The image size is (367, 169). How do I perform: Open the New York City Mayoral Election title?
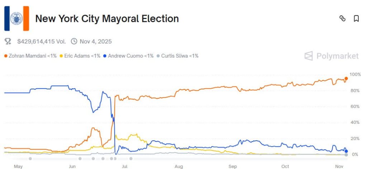point(107,19)
